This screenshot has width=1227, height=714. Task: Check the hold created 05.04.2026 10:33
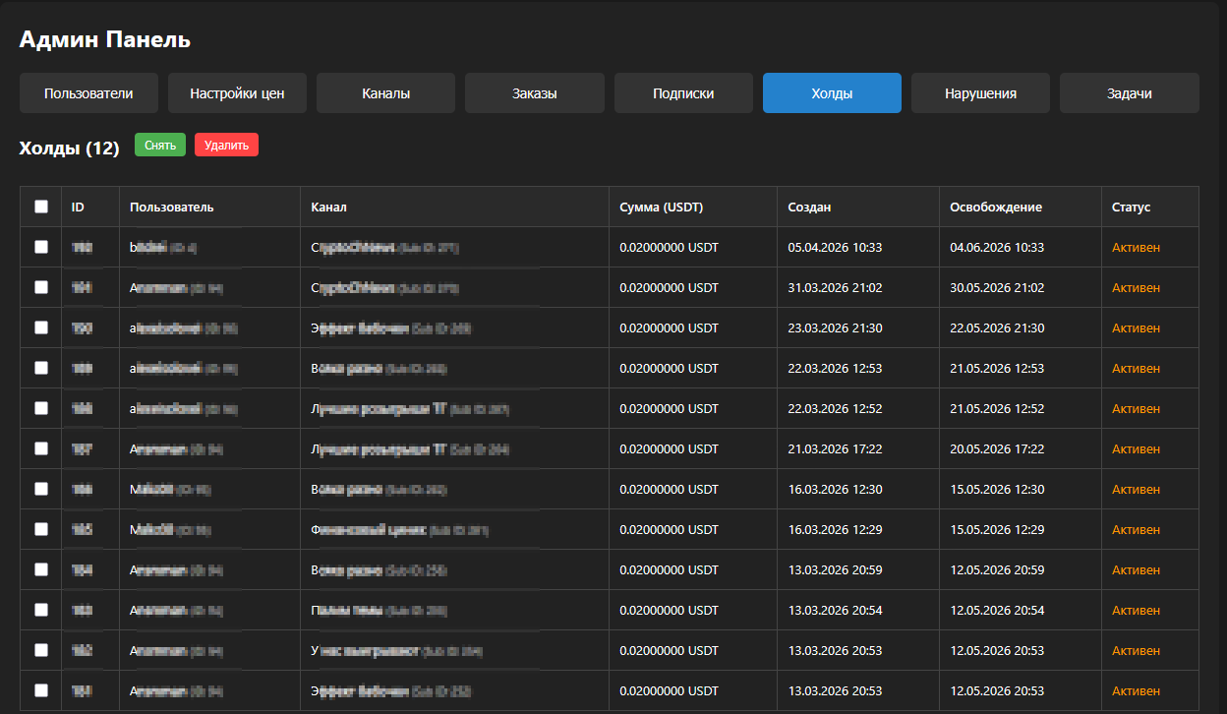[x=41, y=248]
